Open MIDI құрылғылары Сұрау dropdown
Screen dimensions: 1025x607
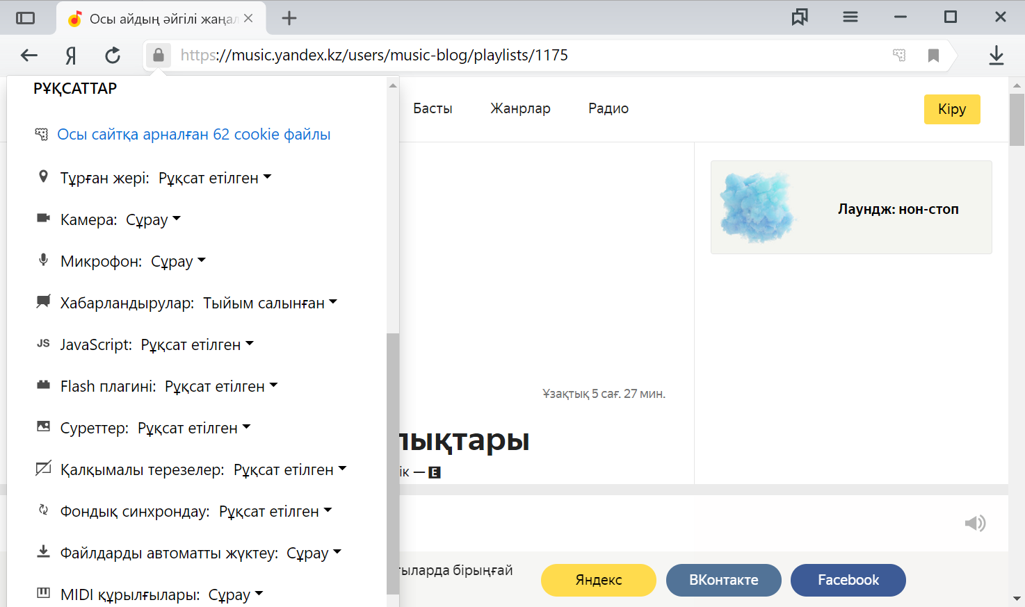(x=236, y=594)
